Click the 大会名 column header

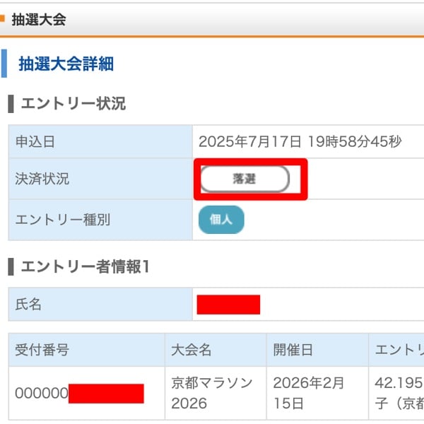point(192,350)
